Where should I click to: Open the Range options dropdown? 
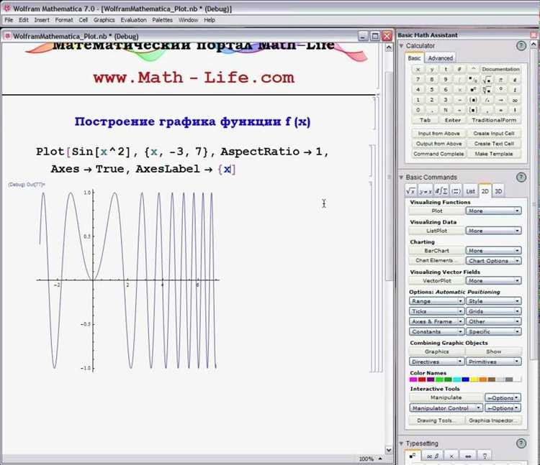(437, 301)
